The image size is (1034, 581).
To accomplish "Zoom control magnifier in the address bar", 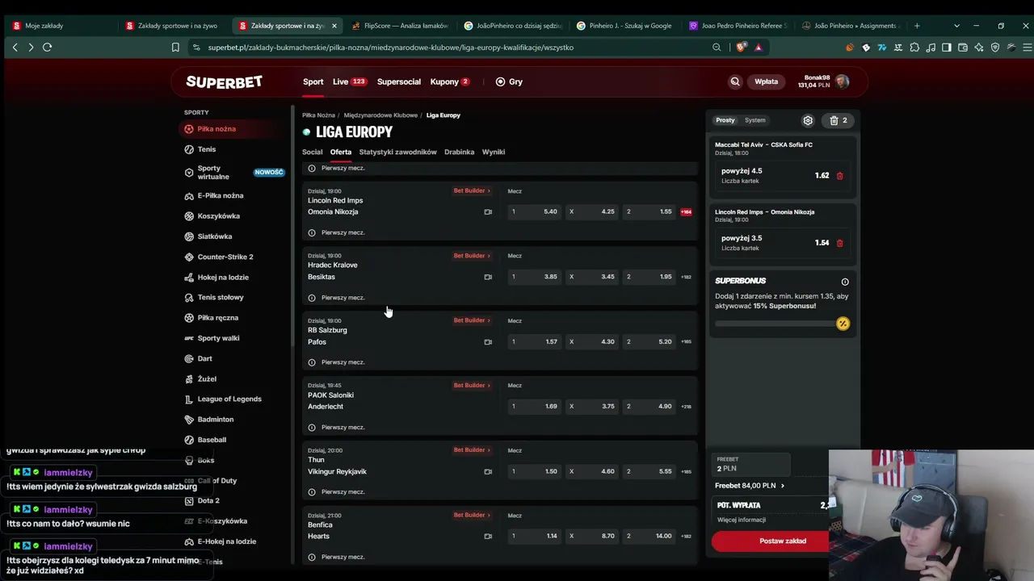I will pos(717,48).
